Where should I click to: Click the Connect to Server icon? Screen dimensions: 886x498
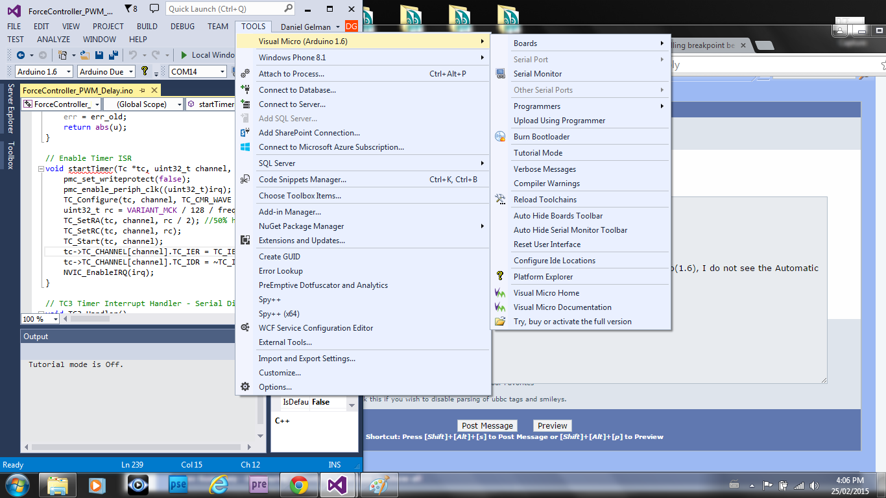(245, 104)
